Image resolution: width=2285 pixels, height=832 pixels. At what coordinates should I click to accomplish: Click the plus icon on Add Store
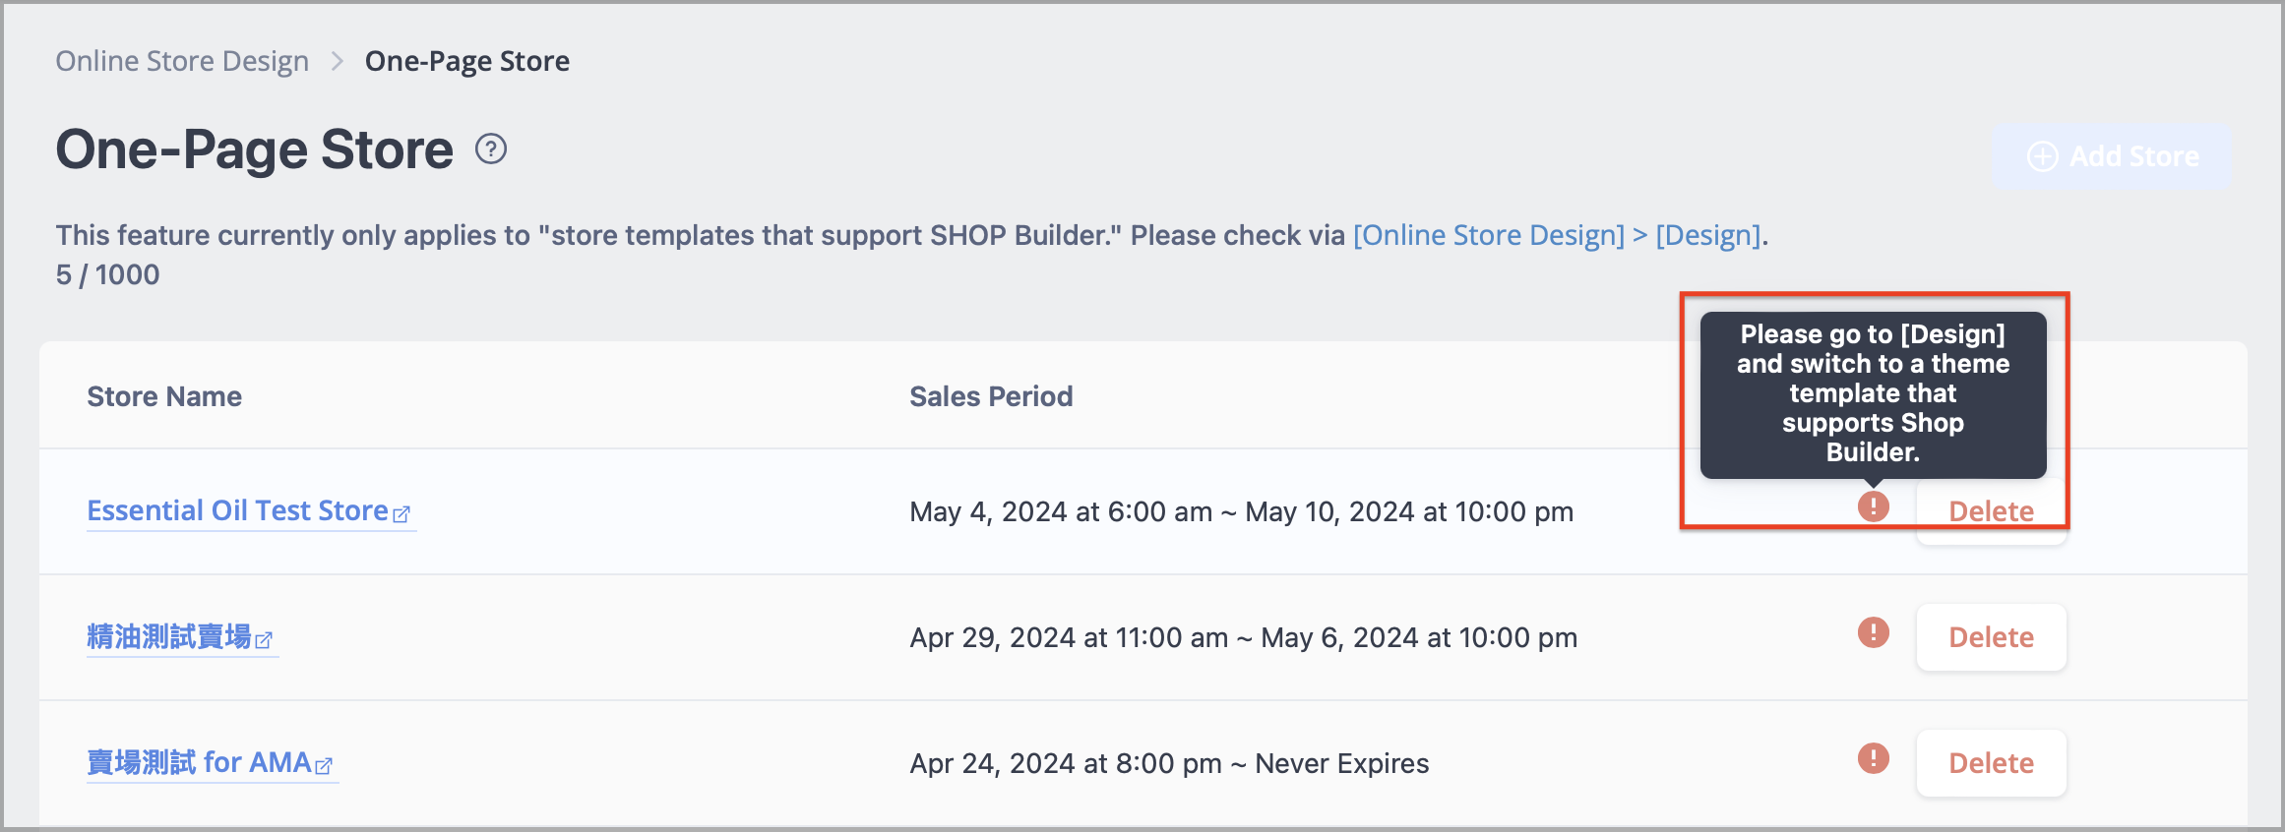pyautogui.click(x=2045, y=155)
